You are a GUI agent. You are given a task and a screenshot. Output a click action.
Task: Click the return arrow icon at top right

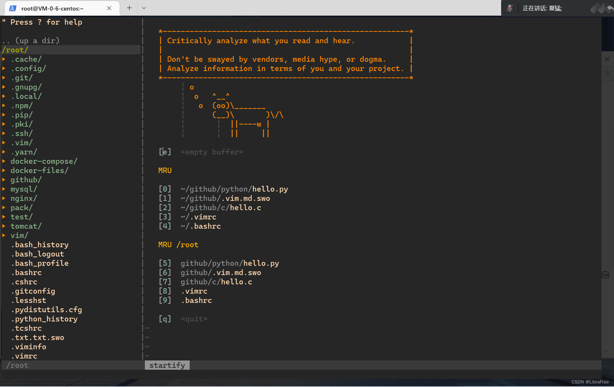click(610, 8)
